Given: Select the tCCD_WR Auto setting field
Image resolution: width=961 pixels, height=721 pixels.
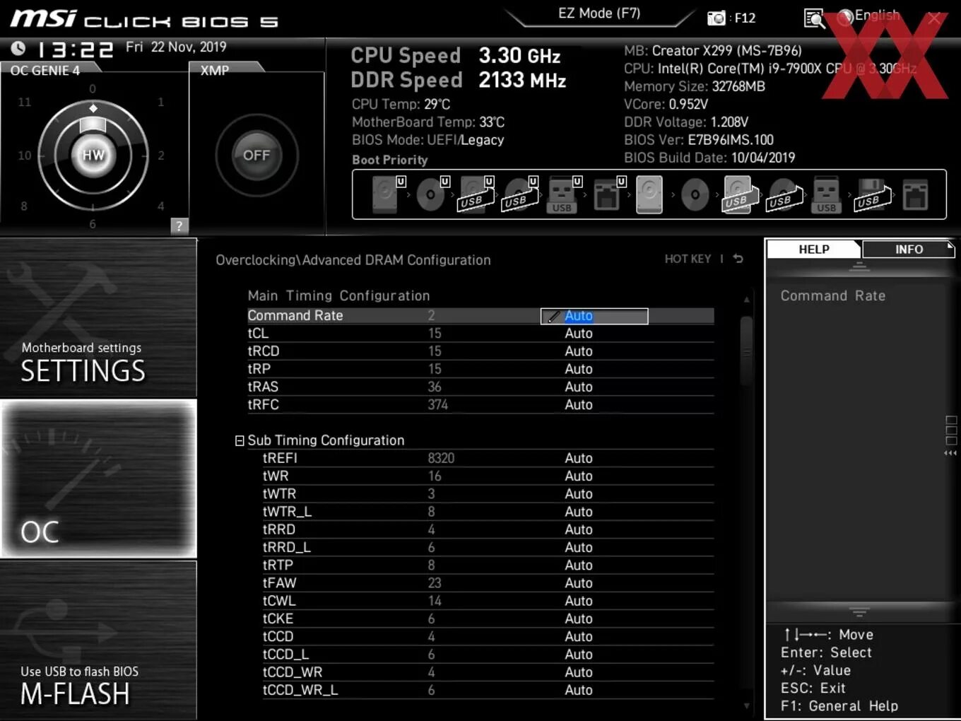Looking at the screenshot, I should click(579, 672).
